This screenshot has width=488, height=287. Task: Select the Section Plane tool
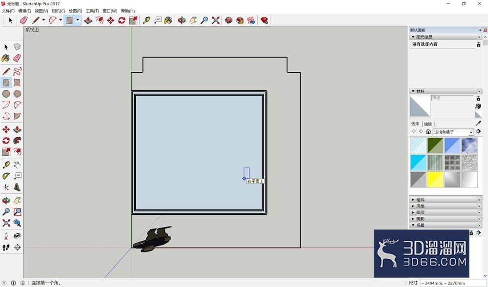(x=17, y=247)
